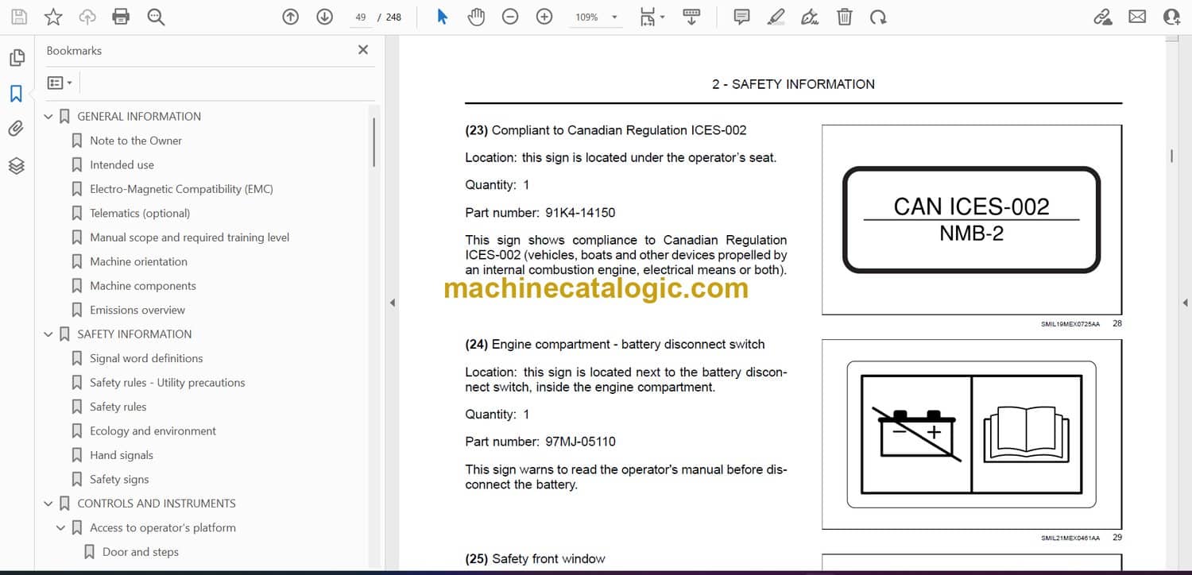Add document to starred favorites
This screenshot has height=575, width=1192.
click(53, 17)
